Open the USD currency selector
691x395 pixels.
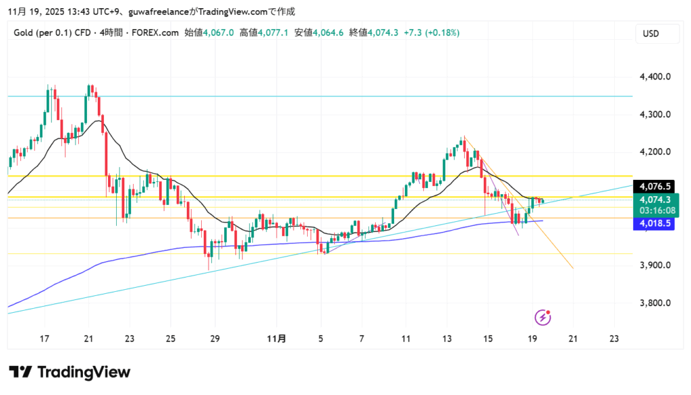(651, 34)
